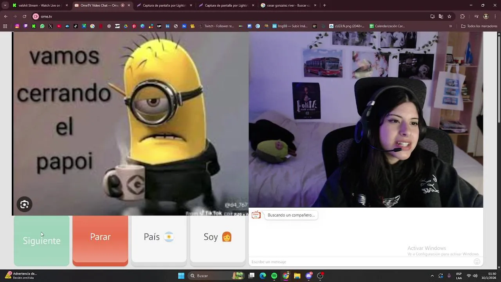This screenshot has width=501, height=282.
Task: Expand hidden bookmarks chevron
Action: click(451, 26)
